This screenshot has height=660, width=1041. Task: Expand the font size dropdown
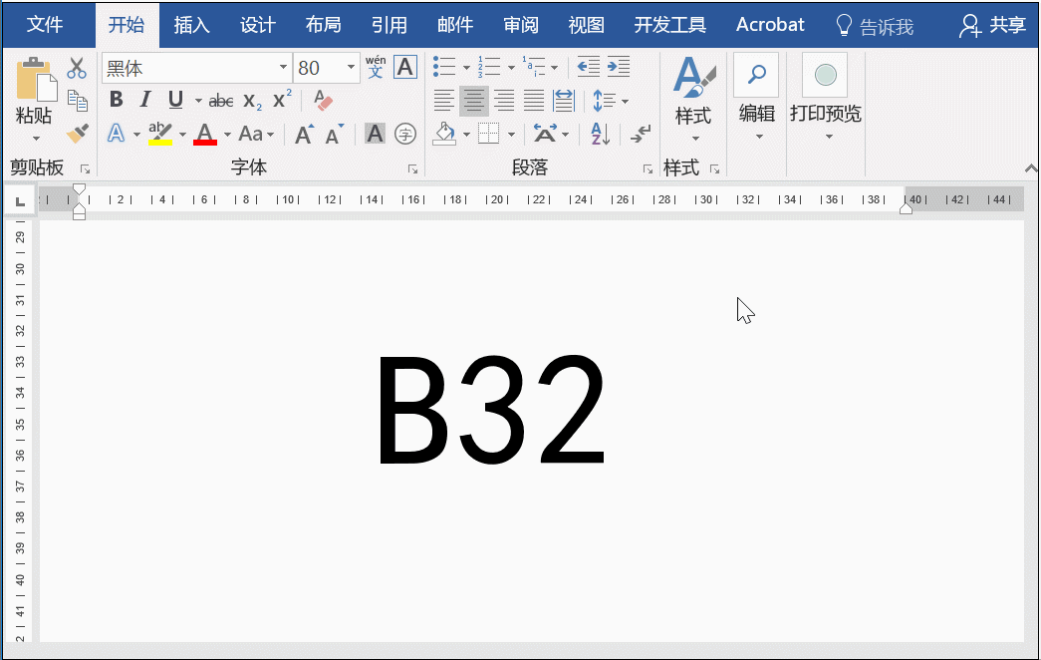click(352, 67)
